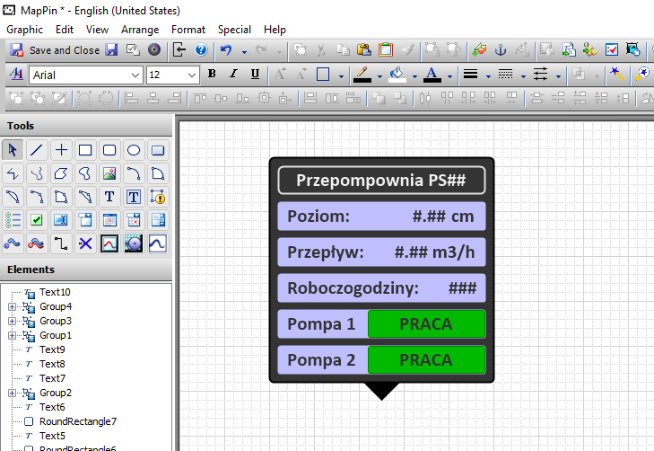
Task: Pick the Text tool in Tools panel
Action: [109, 197]
